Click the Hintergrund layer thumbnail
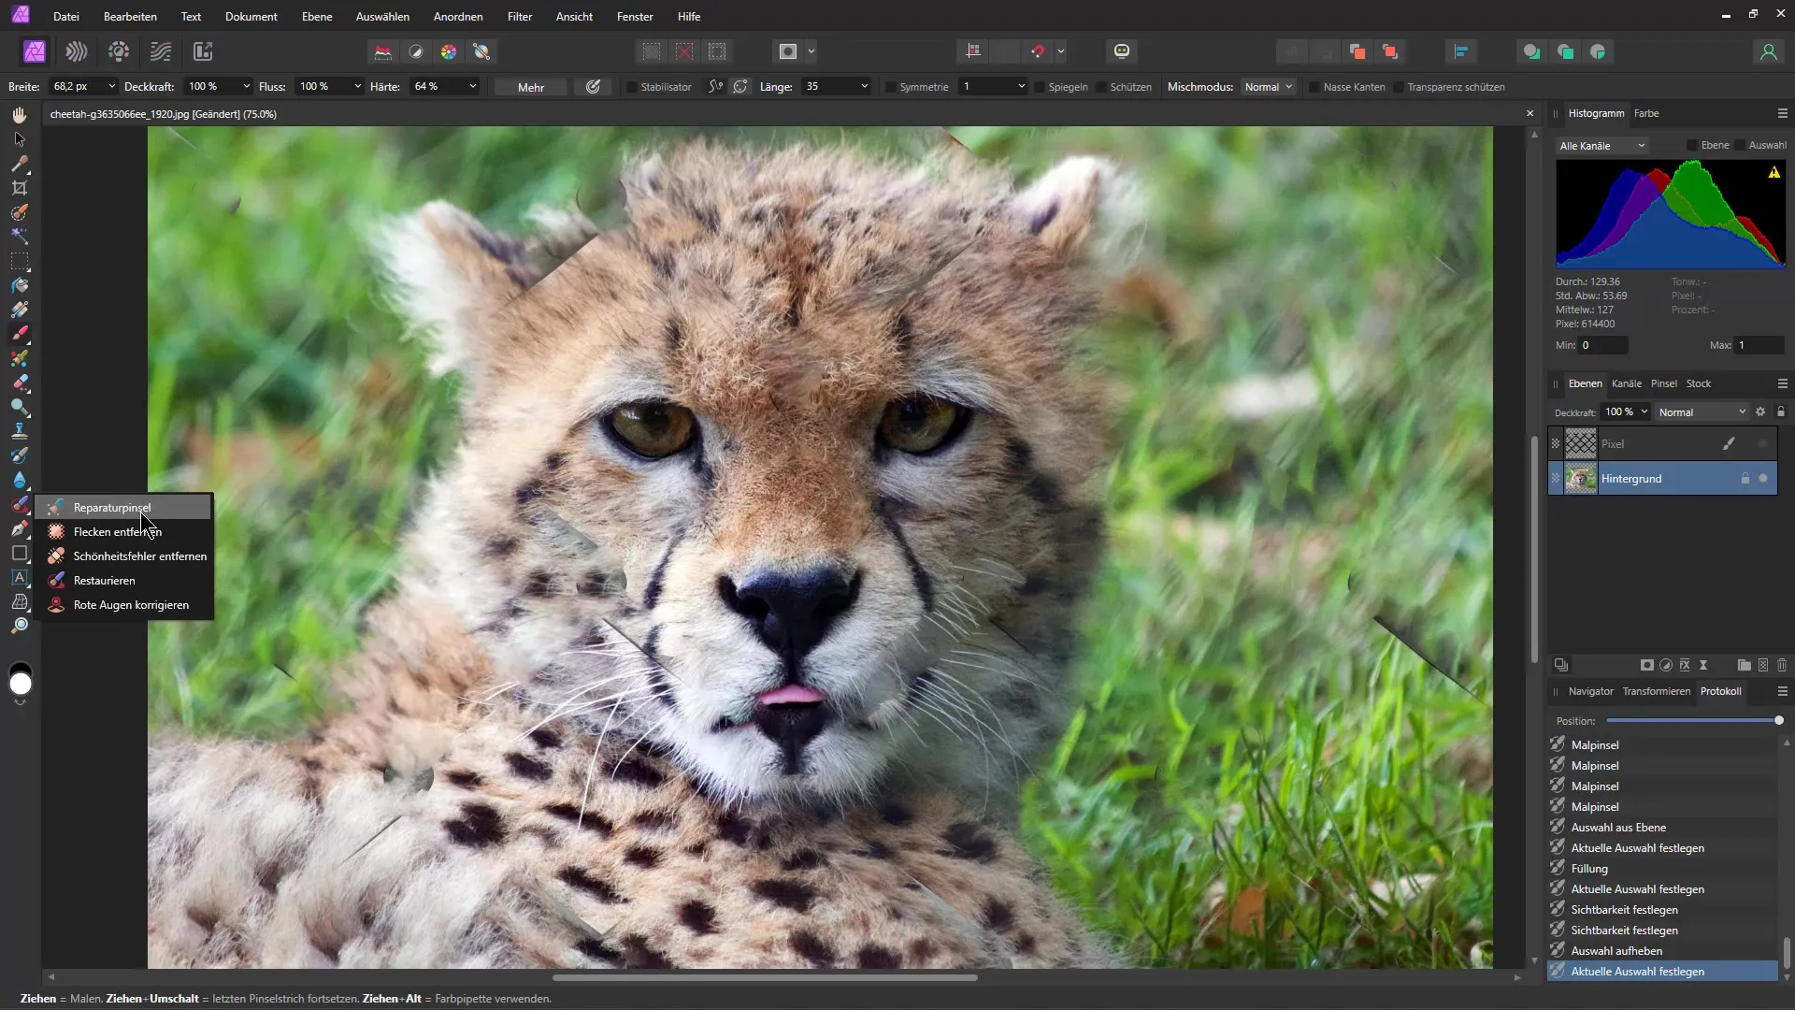1795x1010 pixels. point(1581,479)
